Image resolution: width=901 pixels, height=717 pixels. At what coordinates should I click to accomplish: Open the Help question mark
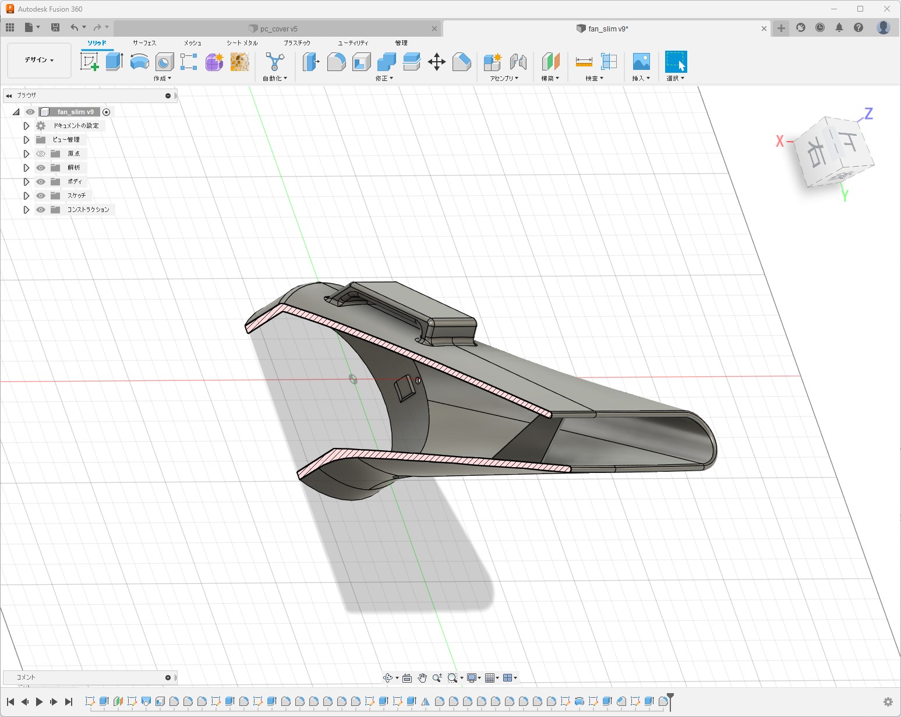coord(858,27)
